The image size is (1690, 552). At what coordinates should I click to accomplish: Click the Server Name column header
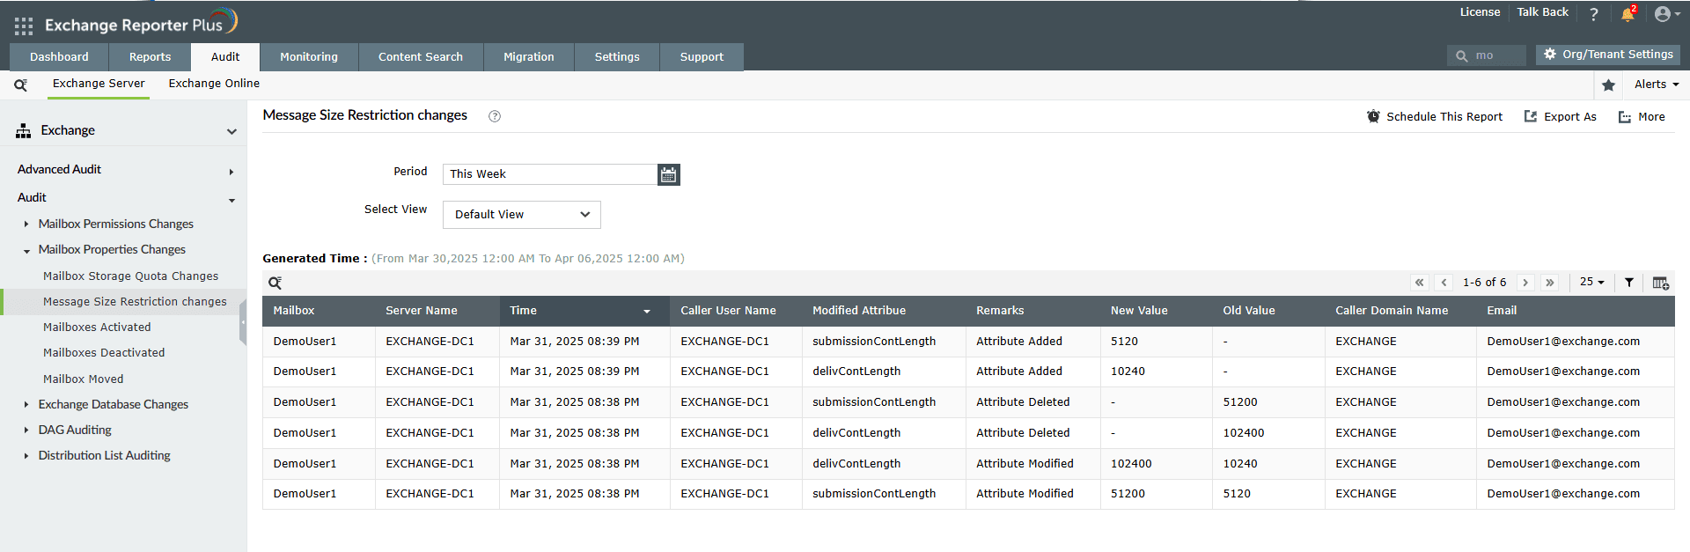point(437,311)
